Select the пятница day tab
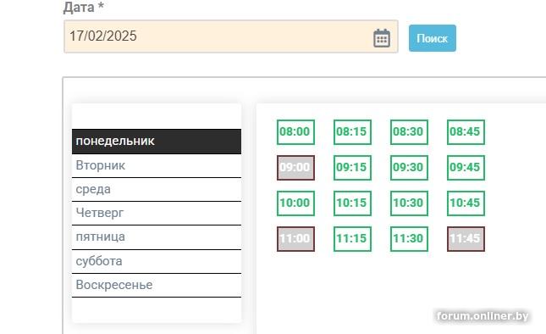 tap(157, 237)
